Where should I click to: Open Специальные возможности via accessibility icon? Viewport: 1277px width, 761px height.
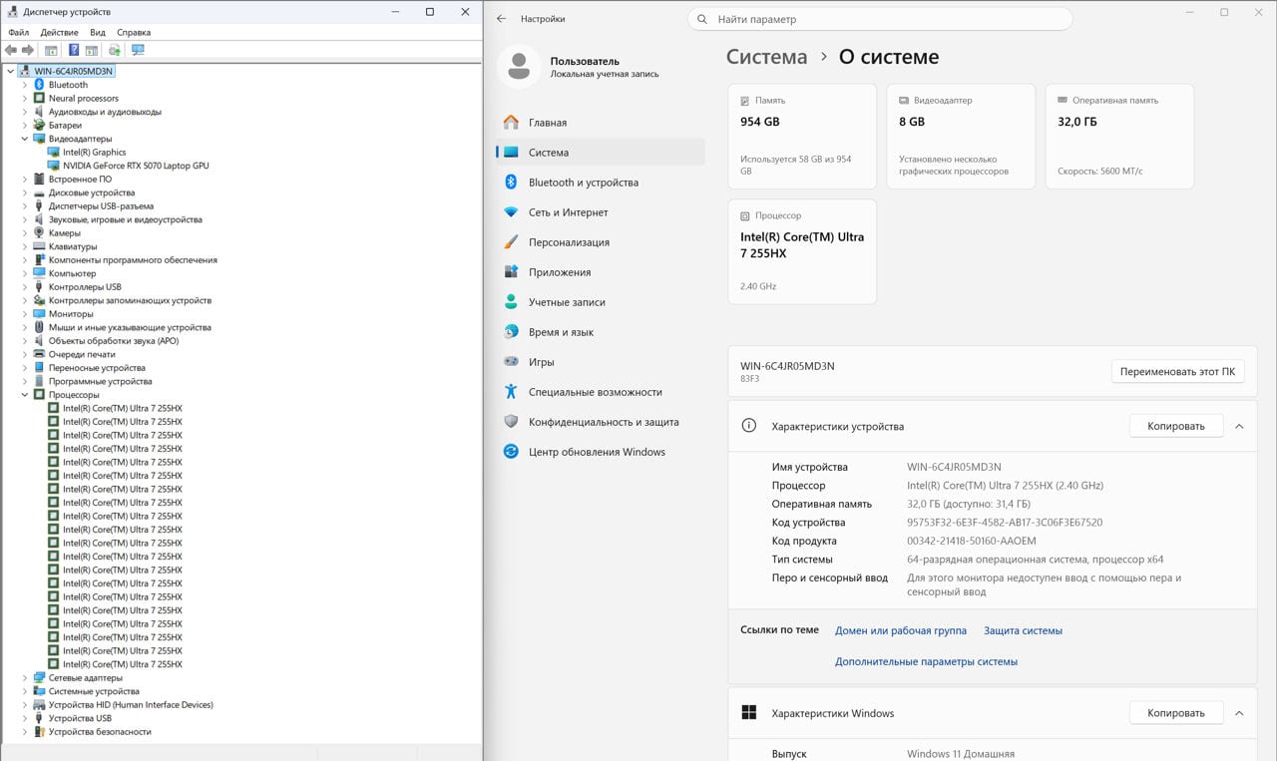pyautogui.click(x=511, y=392)
